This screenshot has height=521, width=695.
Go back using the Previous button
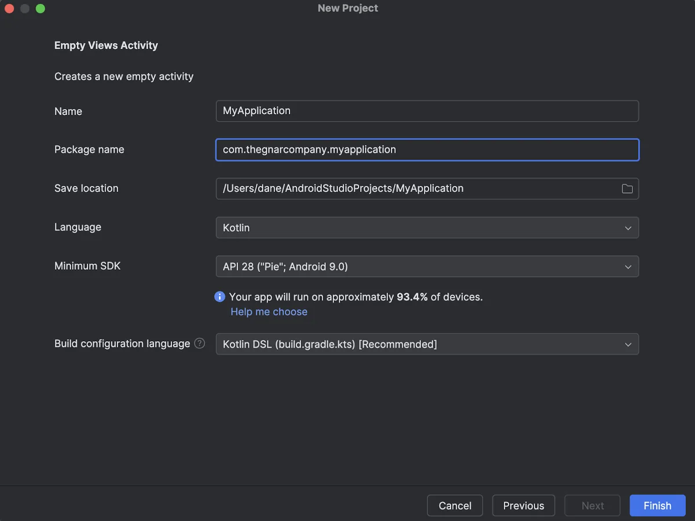click(524, 505)
